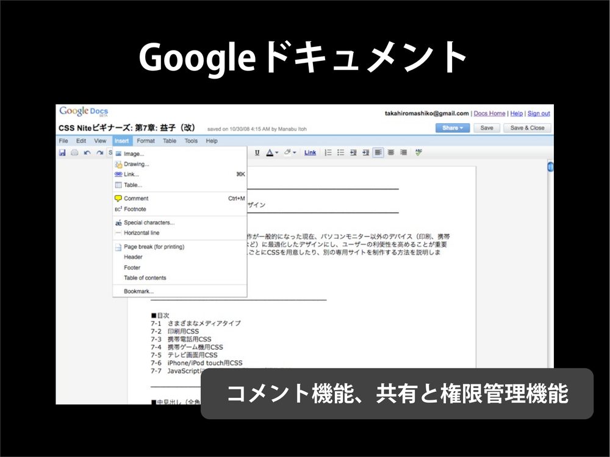Open the File menu
The width and height of the screenshot is (610, 457).
pyautogui.click(x=63, y=141)
